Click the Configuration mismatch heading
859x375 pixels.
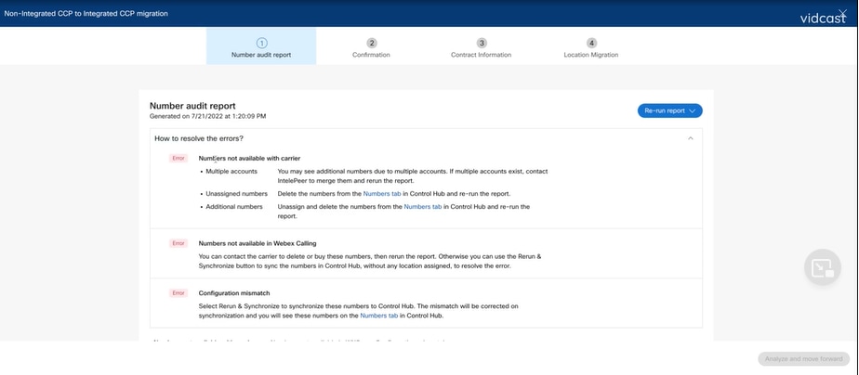(x=234, y=293)
